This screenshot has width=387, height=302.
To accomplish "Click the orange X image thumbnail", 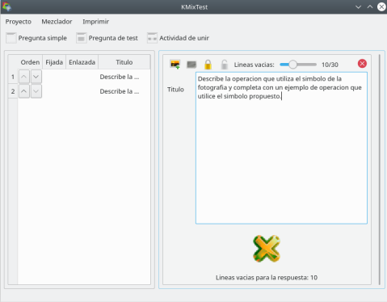I will click(x=267, y=249).
